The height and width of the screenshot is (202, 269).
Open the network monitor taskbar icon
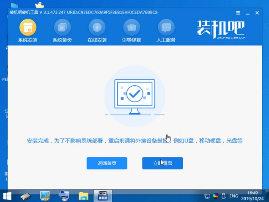45,196
